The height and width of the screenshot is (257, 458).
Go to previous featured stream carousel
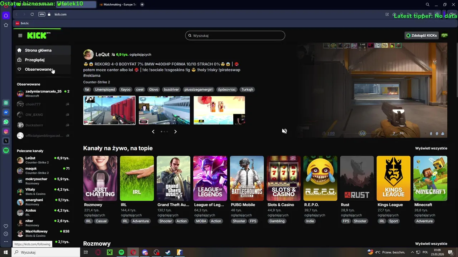(x=153, y=132)
